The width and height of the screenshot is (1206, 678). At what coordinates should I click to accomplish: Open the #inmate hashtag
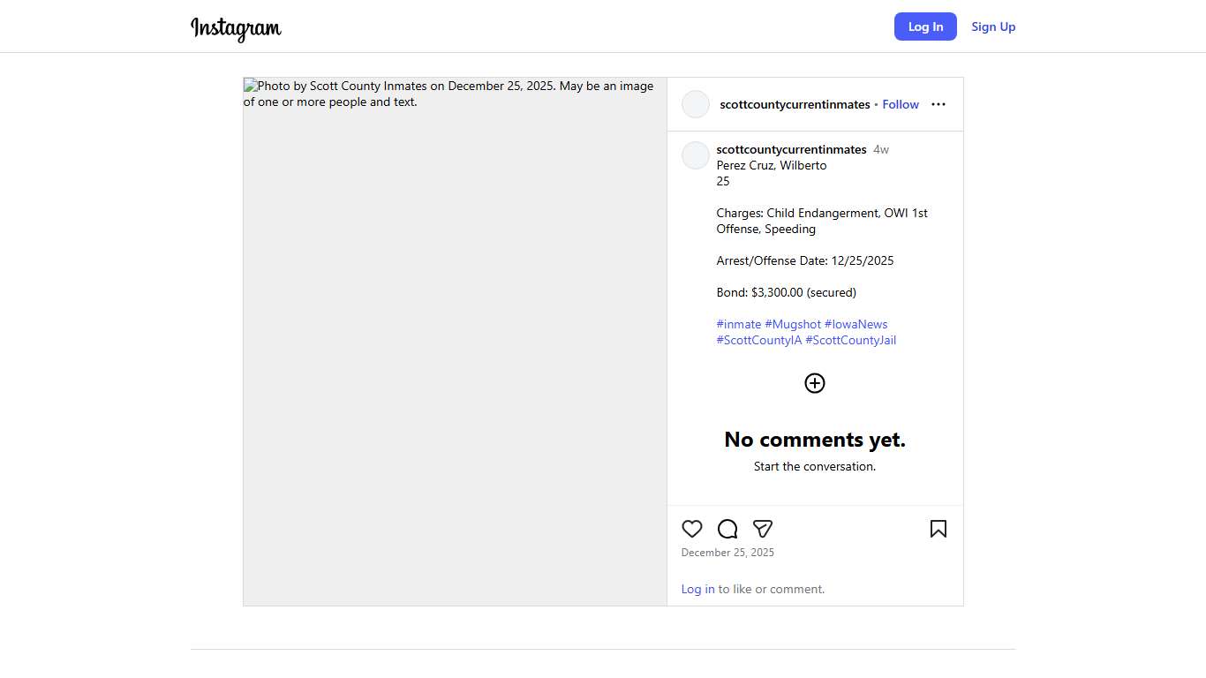(738, 324)
